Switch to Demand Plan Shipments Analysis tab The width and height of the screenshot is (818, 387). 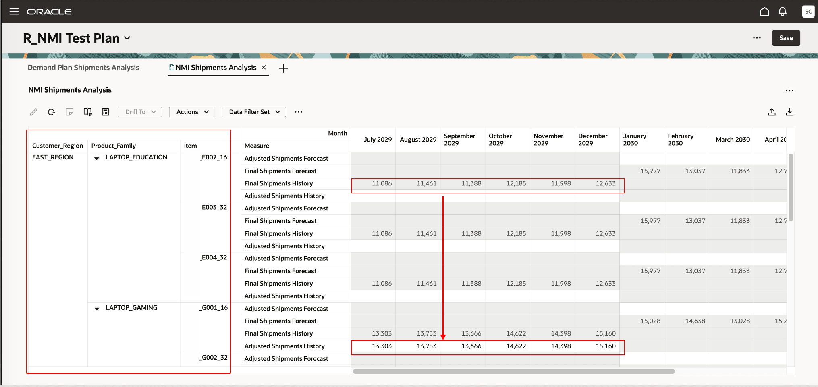pyautogui.click(x=83, y=68)
